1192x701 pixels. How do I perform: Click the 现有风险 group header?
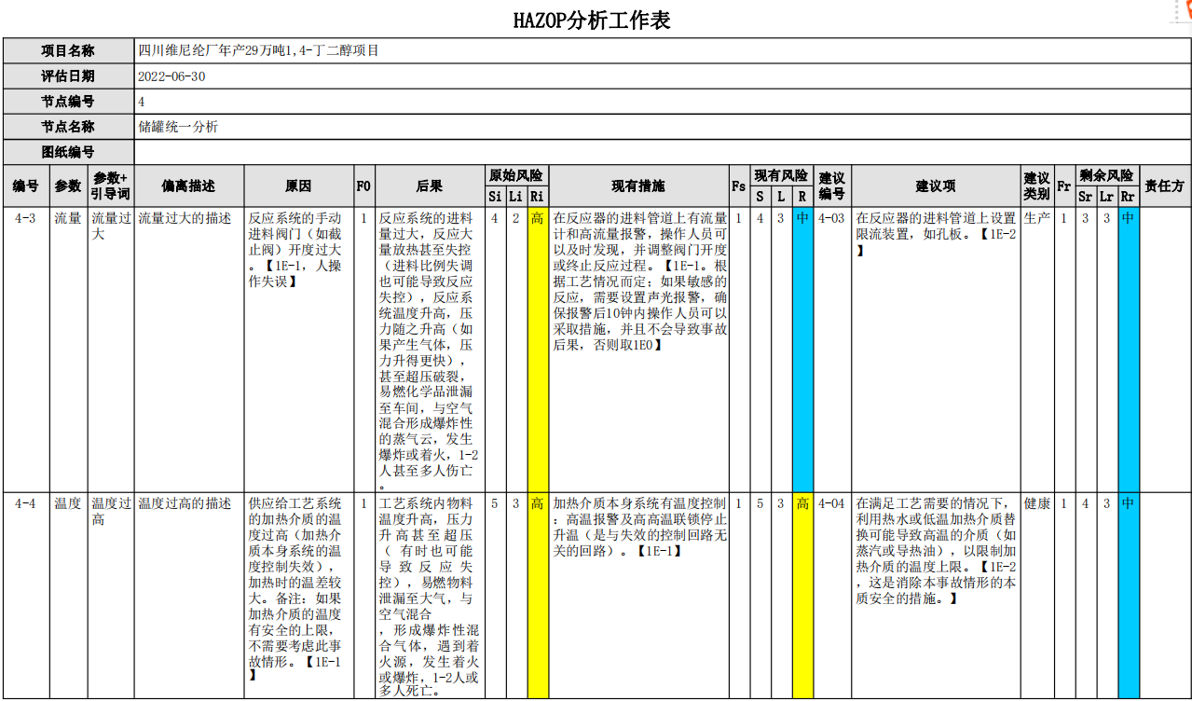click(781, 175)
